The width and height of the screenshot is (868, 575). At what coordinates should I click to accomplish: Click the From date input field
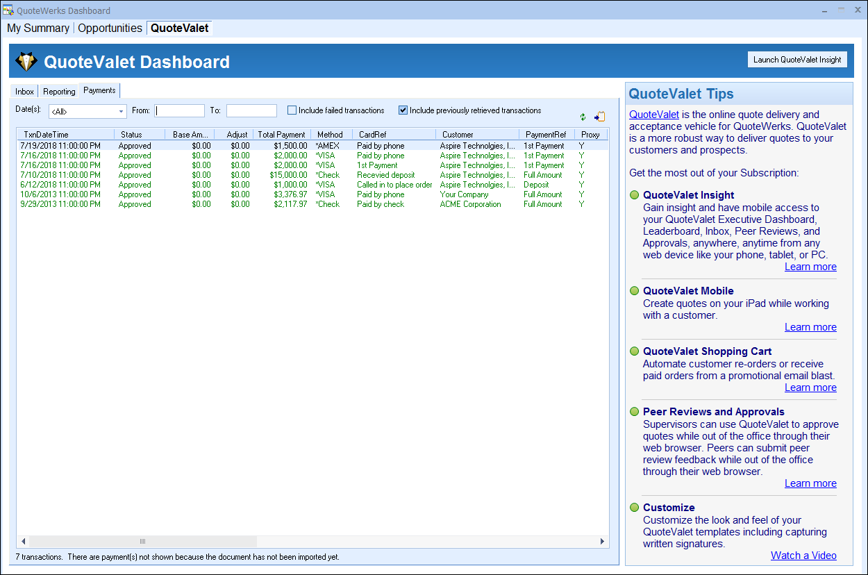(180, 111)
